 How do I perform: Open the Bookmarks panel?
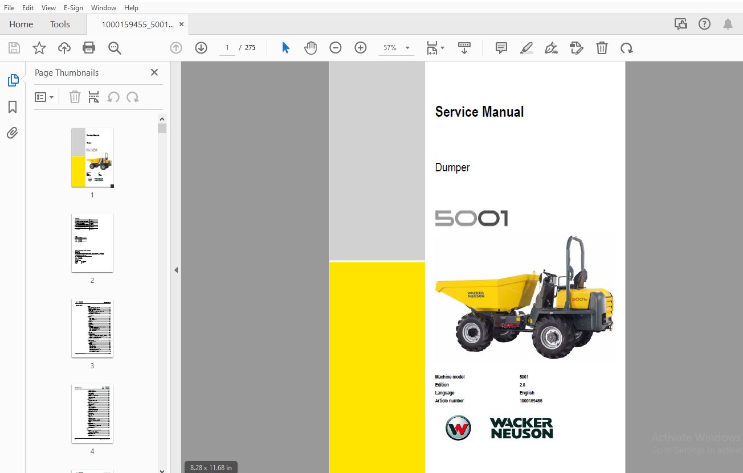13,107
